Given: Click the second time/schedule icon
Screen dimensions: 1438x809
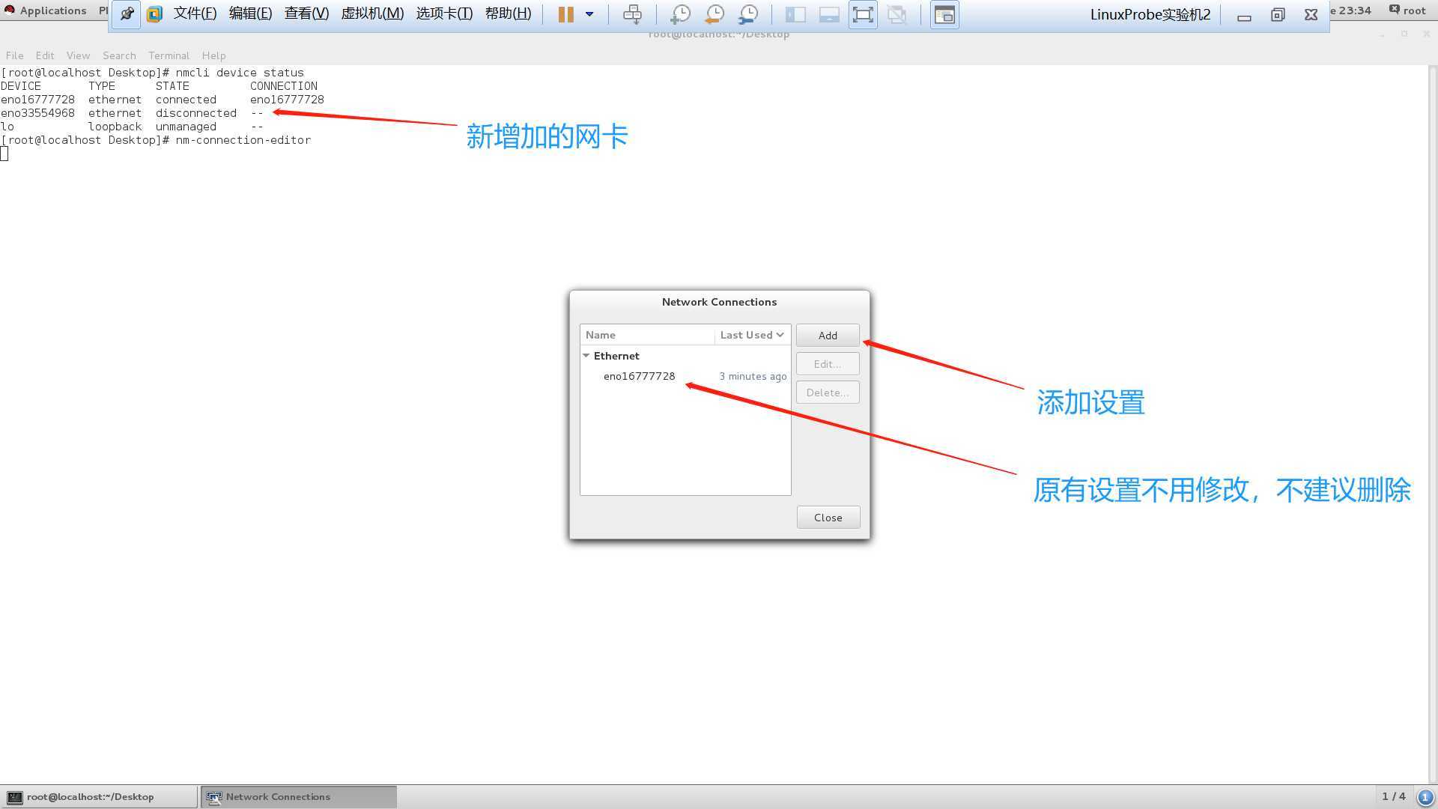Looking at the screenshot, I should pyautogui.click(x=714, y=13).
